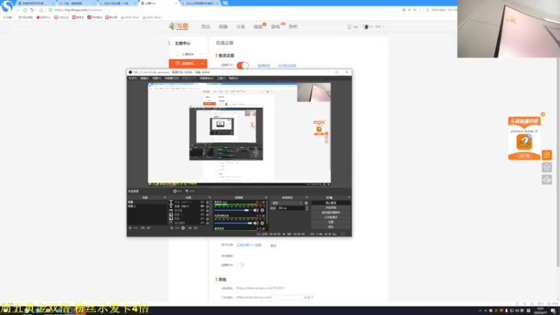Pop out the OBS scenes dock panel
560x315 pixels.
[x=164, y=197]
